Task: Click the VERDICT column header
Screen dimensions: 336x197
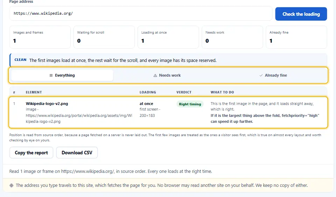Action: pyautogui.click(x=184, y=92)
